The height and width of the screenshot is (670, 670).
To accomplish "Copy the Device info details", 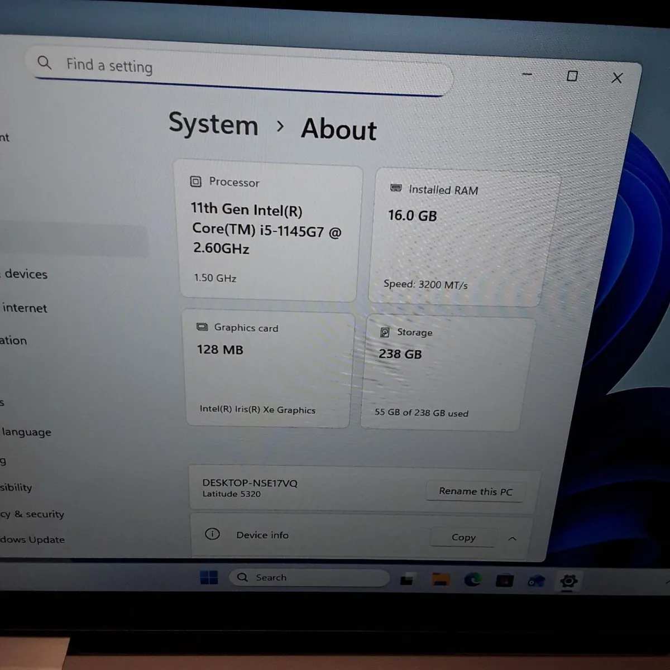I will [463, 537].
